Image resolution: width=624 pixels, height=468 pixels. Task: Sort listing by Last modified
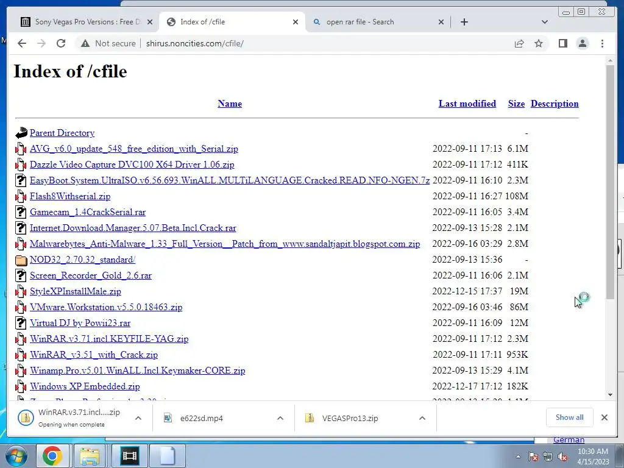(x=467, y=104)
